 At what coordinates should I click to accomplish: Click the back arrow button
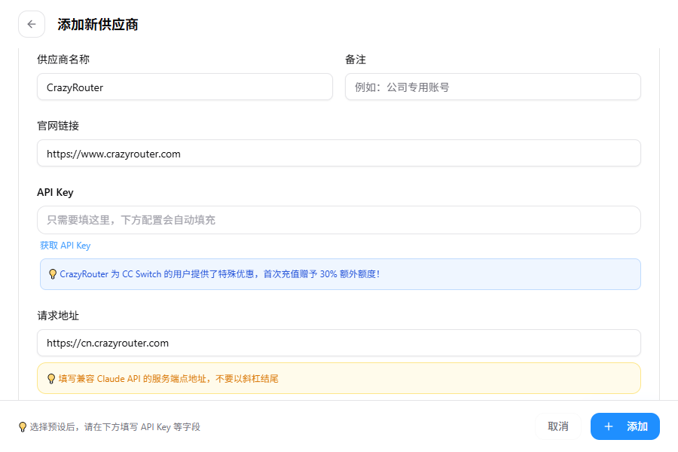coord(32,24)
